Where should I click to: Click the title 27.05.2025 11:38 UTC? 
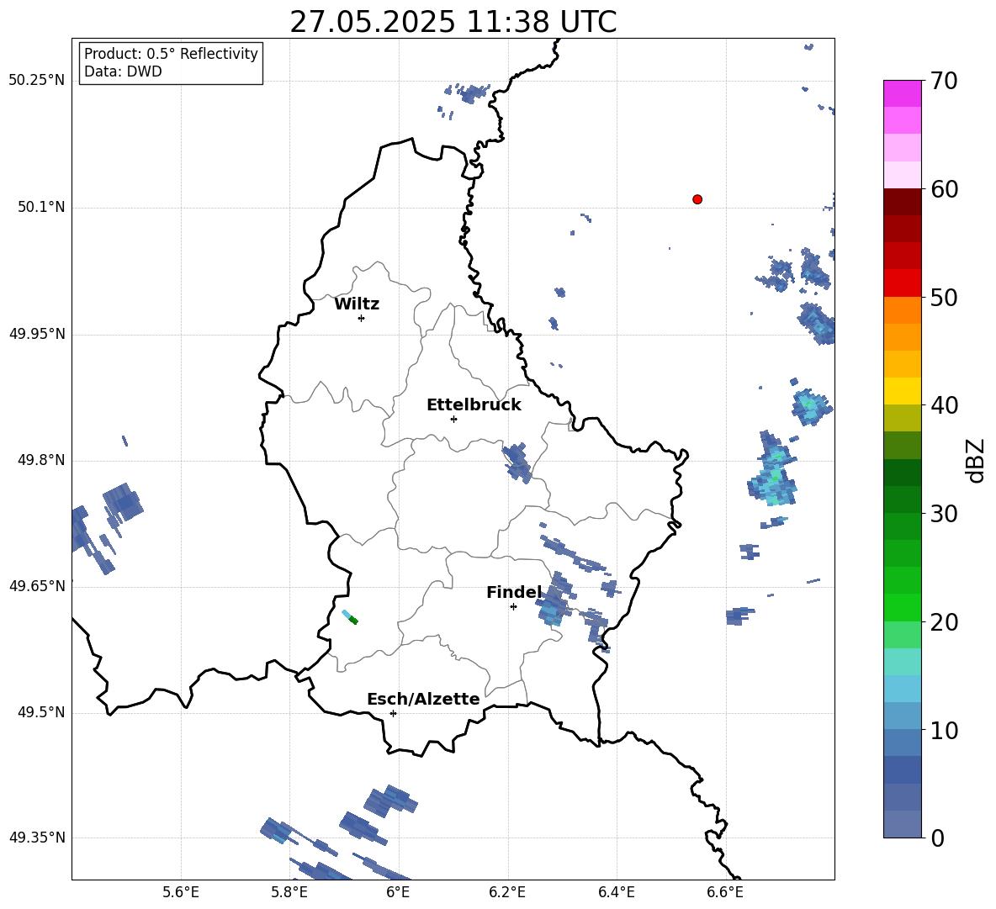tap(453, 22)
